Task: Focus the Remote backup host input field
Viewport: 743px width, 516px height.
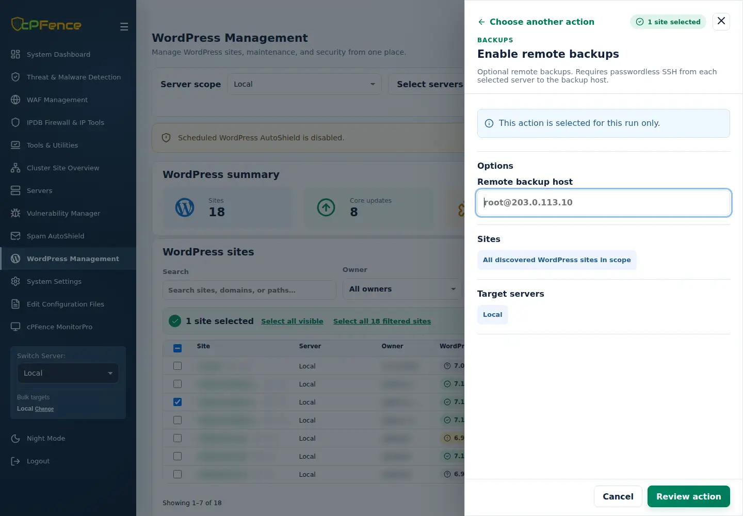Action: point(604,203)
